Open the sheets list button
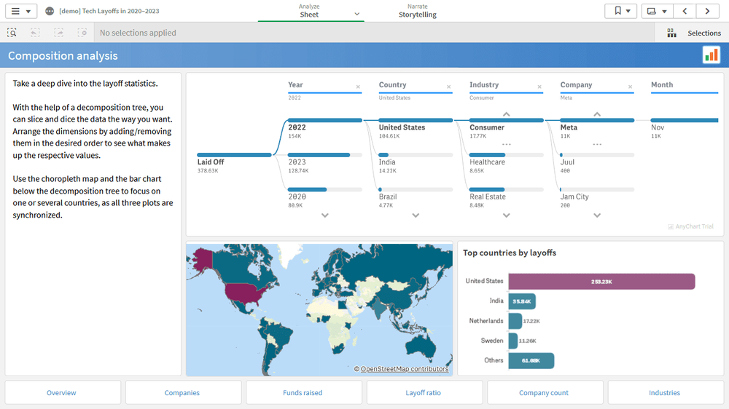 click(x=657, y=11)
